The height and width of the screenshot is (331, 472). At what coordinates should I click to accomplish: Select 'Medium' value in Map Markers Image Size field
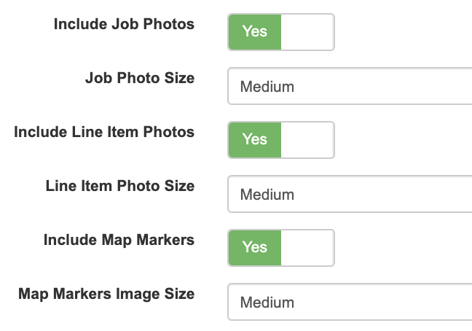pos(267,303)
